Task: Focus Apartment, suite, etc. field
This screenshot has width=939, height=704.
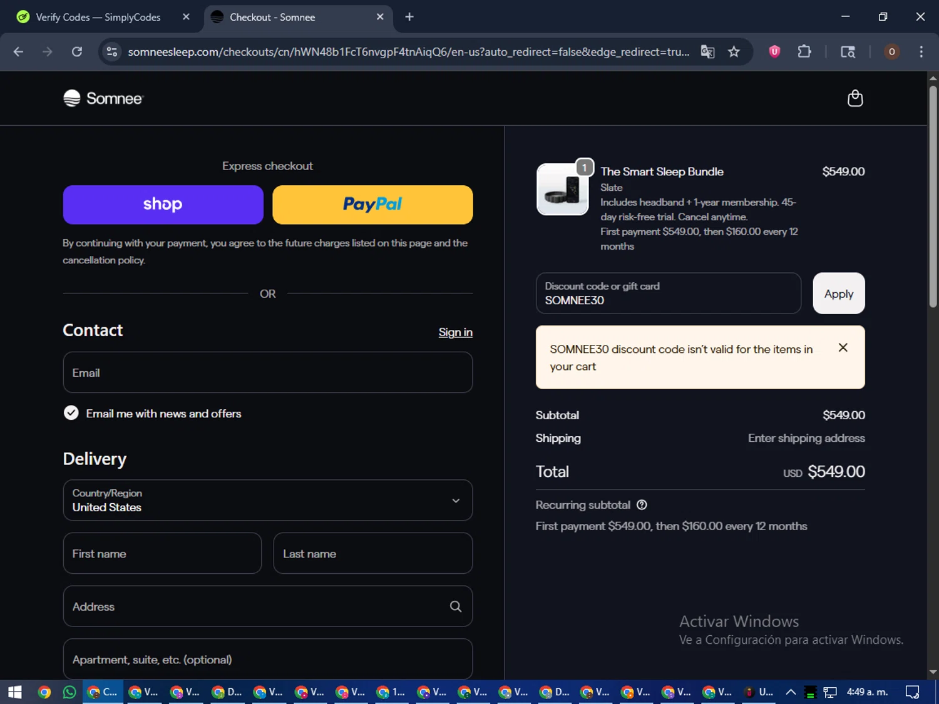Action: (x=268, y=659)
